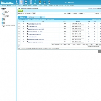Collapse the 产品 tree node
The width and height of the screenshot is (101, 101).
1,10
